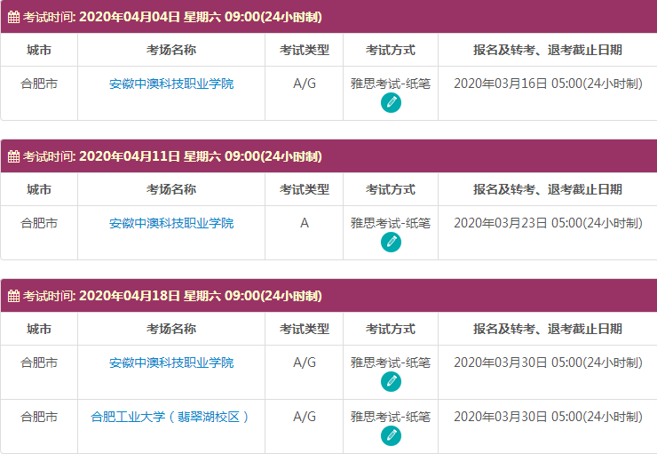Image resolution: width=657 pixels, height=454 pixels.
Task: Click the 2020年03月30日 deadline in the 合肥工业大学 row
Action: click(548, 417)
